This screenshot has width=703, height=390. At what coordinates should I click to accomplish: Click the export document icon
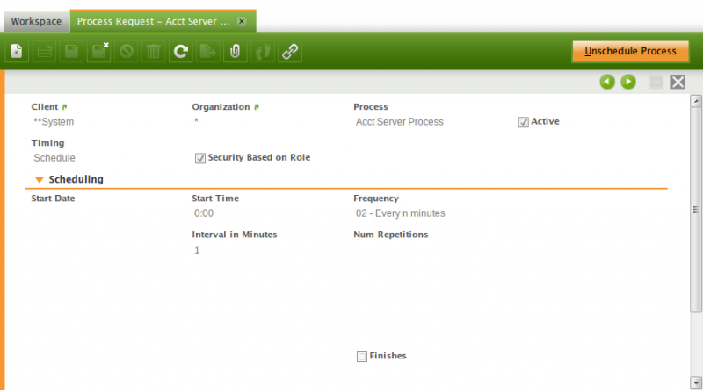[207, 52]
